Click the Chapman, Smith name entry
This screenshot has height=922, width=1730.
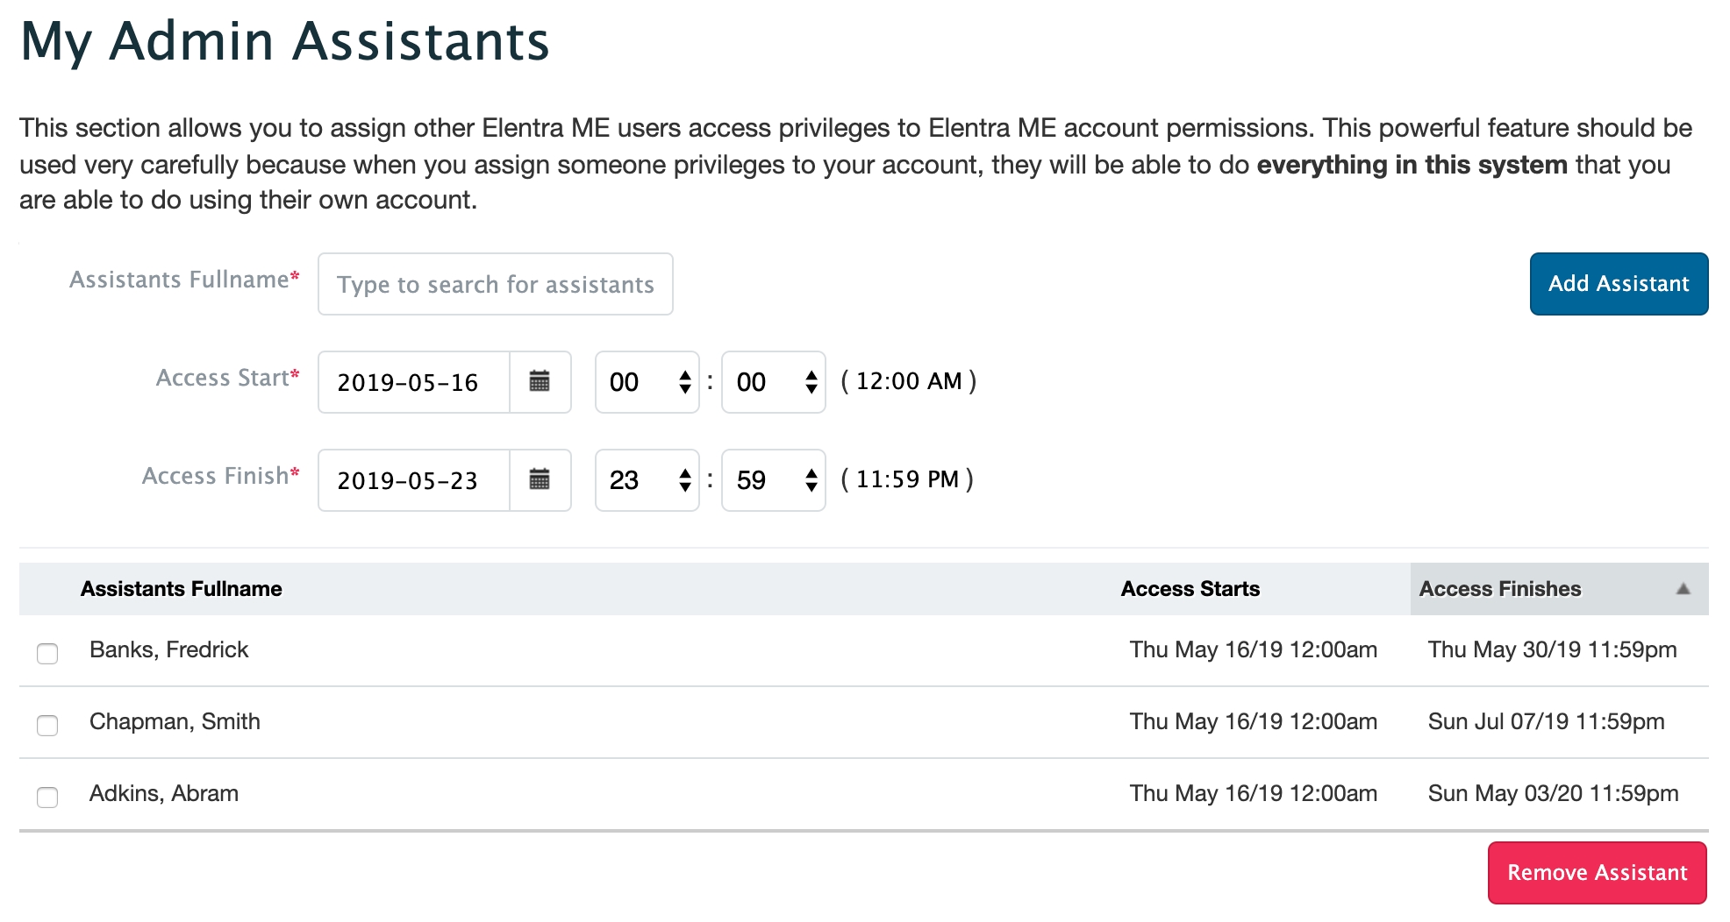click(175, 721)
